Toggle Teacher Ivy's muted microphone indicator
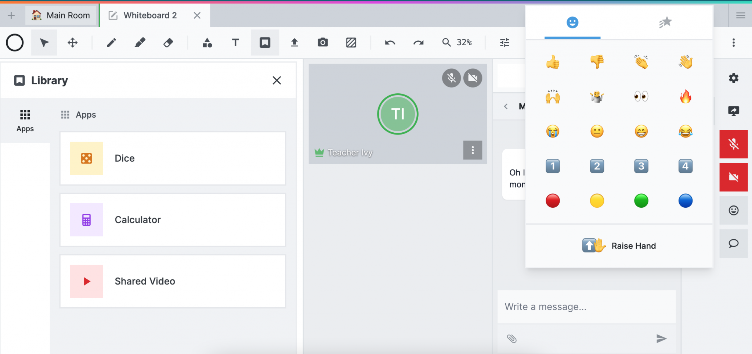The image size is (752, 354). [x=452, y=78]
